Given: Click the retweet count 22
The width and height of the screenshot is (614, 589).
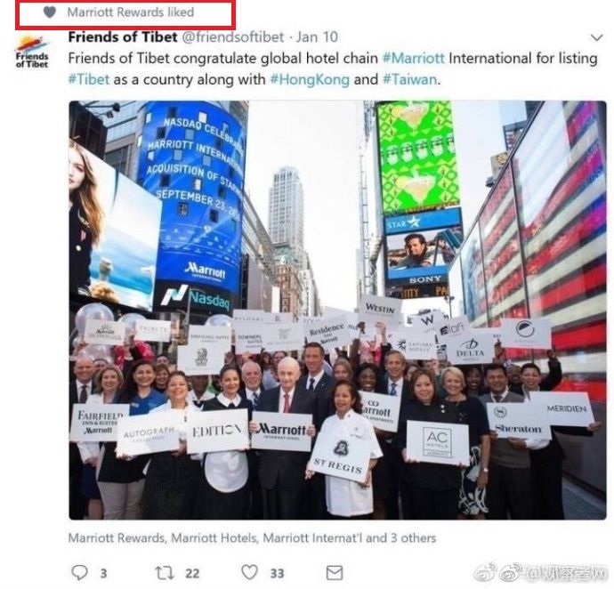Looking at the screenshot, I should point(192,573).
